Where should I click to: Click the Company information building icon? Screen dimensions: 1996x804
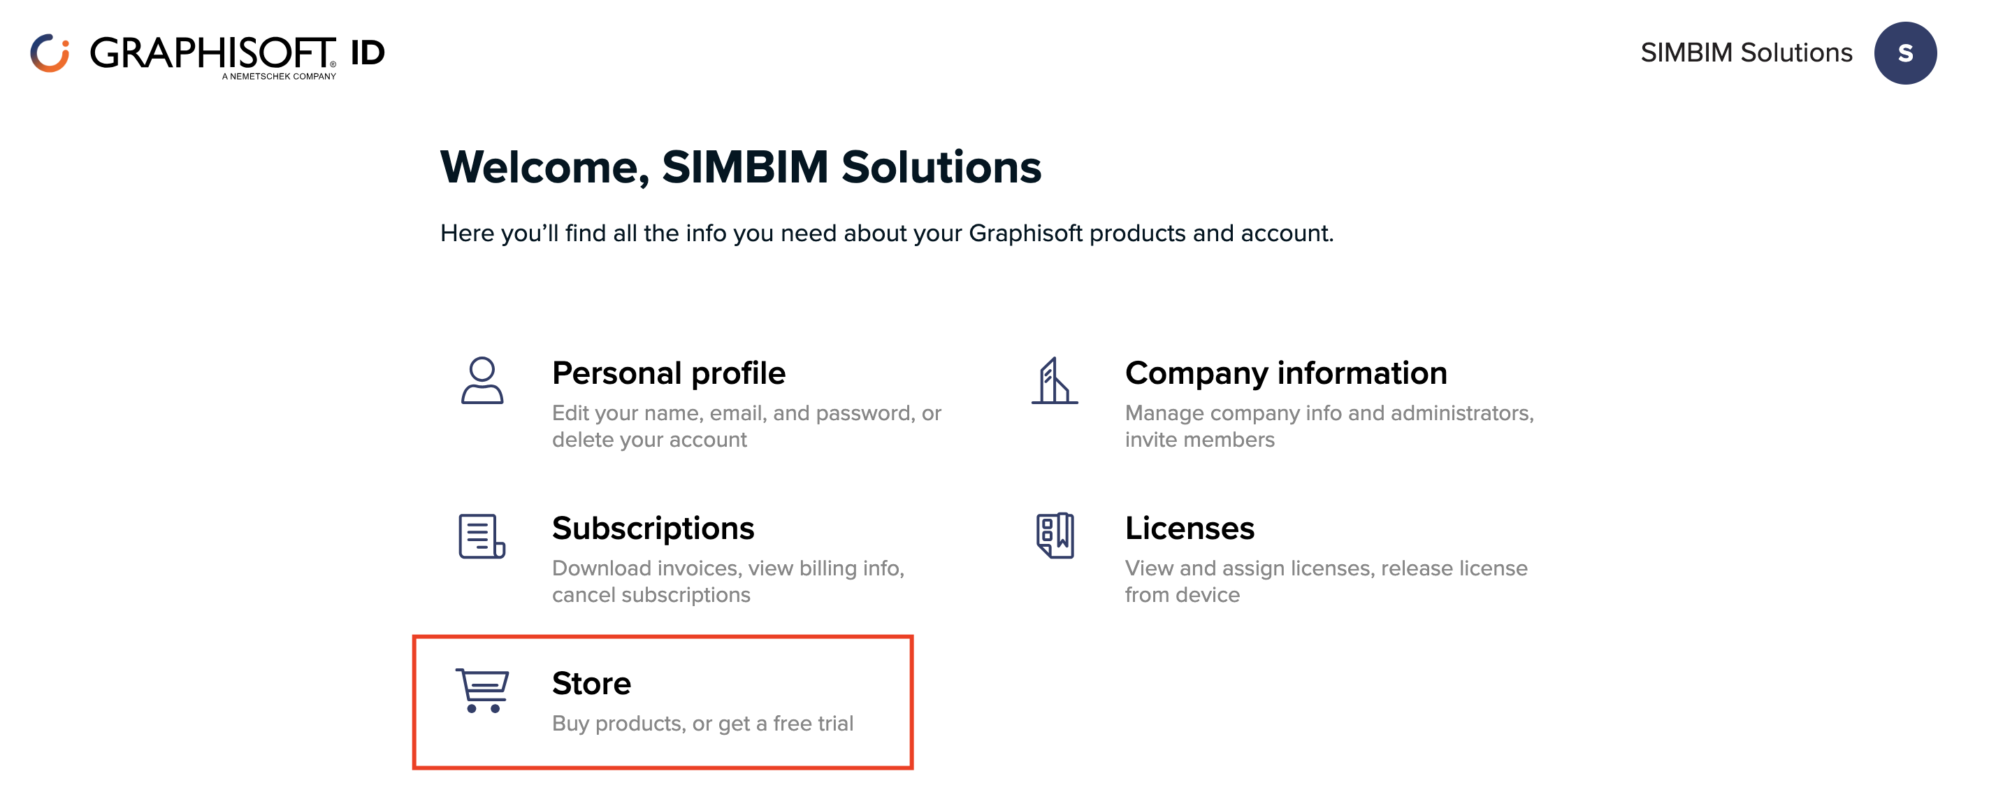pos(1054,380)
